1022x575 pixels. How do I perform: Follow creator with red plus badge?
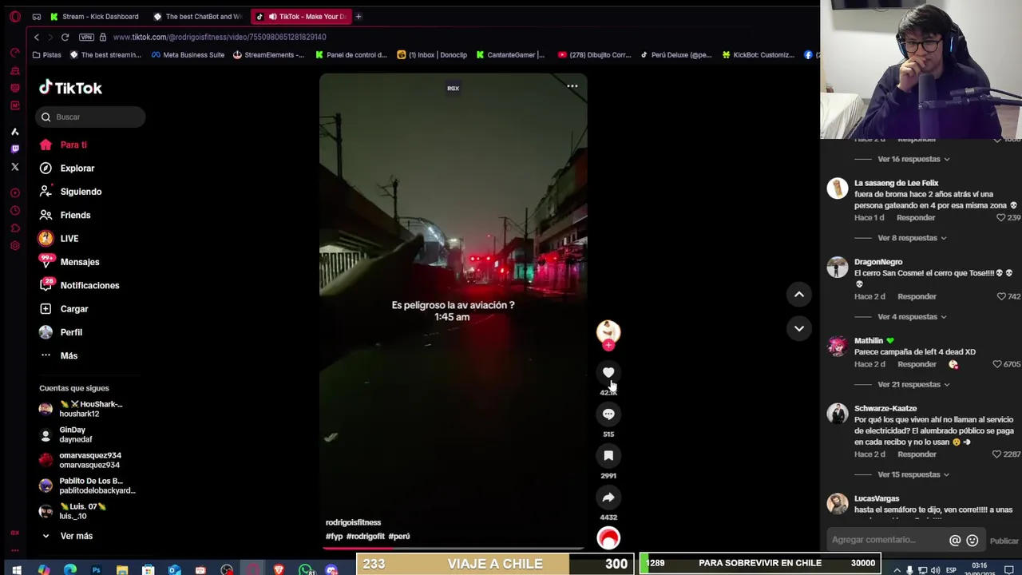[608, 345]
